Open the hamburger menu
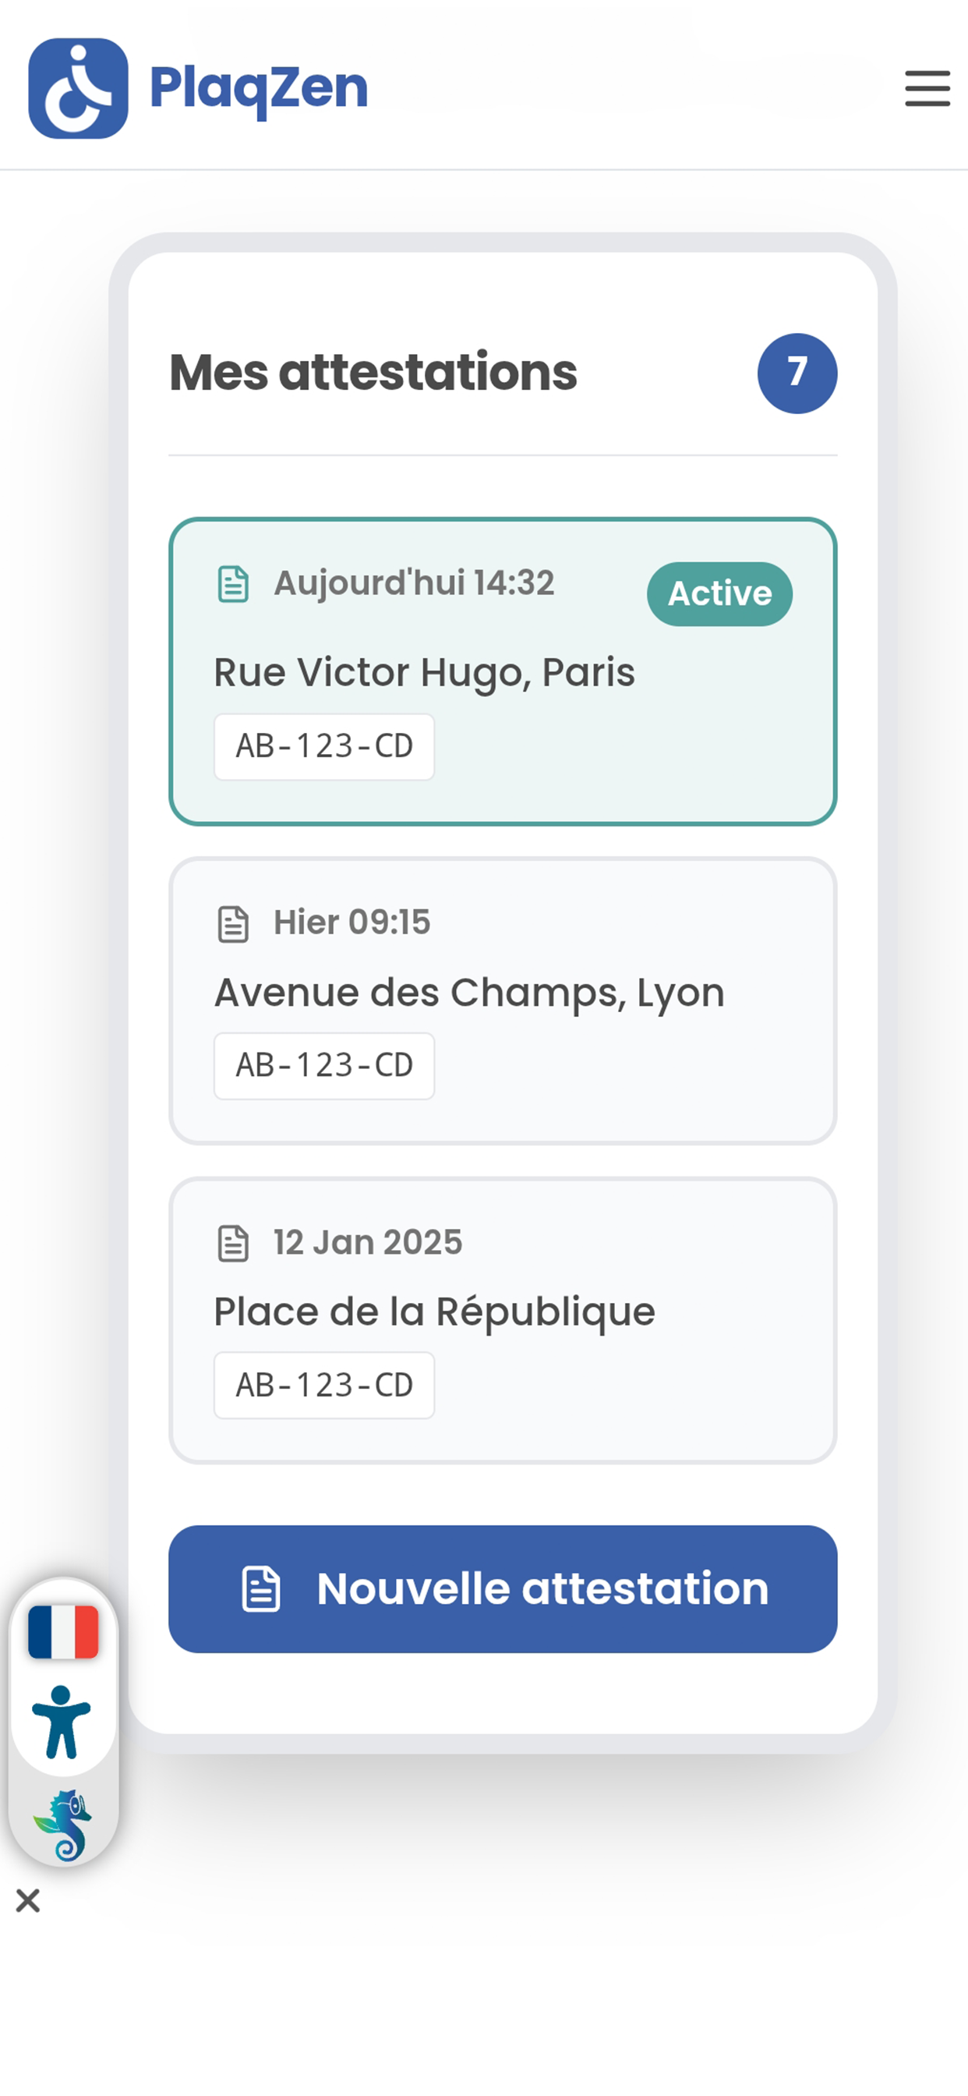968x2096 pixels. (927, 88)
